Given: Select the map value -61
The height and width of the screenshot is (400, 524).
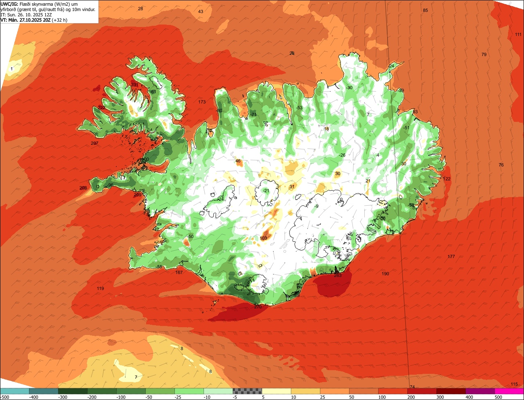Looking at the screenshot, I should (x=153, y=92).
